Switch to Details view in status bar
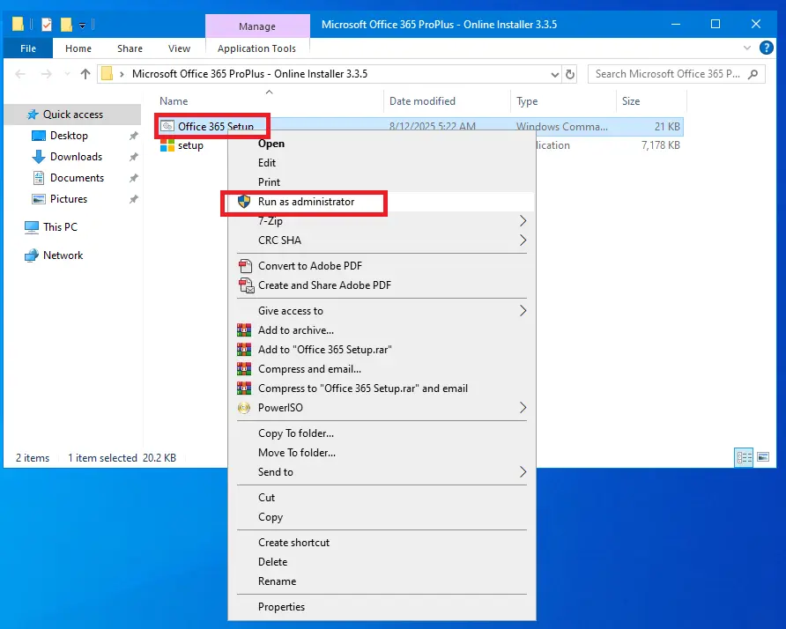Screen dimensions: 786x629 tap(744, 457)
